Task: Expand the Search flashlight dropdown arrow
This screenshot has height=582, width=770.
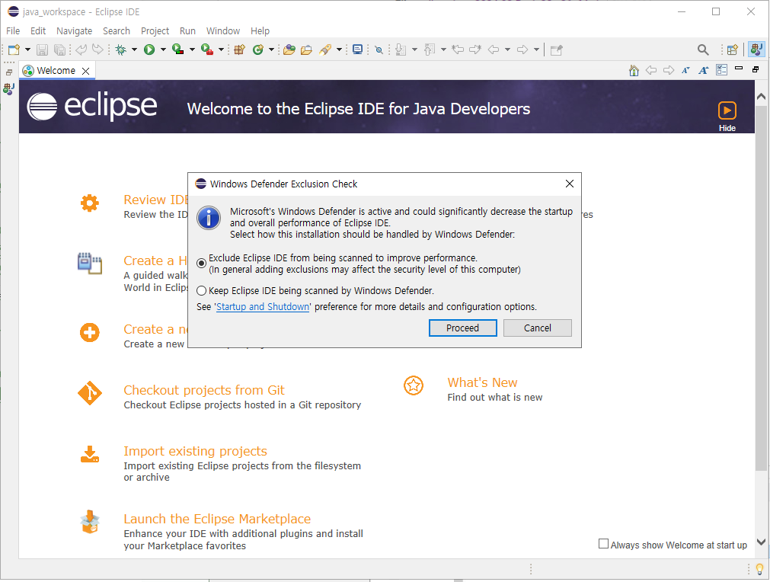Action: [339, 50]
